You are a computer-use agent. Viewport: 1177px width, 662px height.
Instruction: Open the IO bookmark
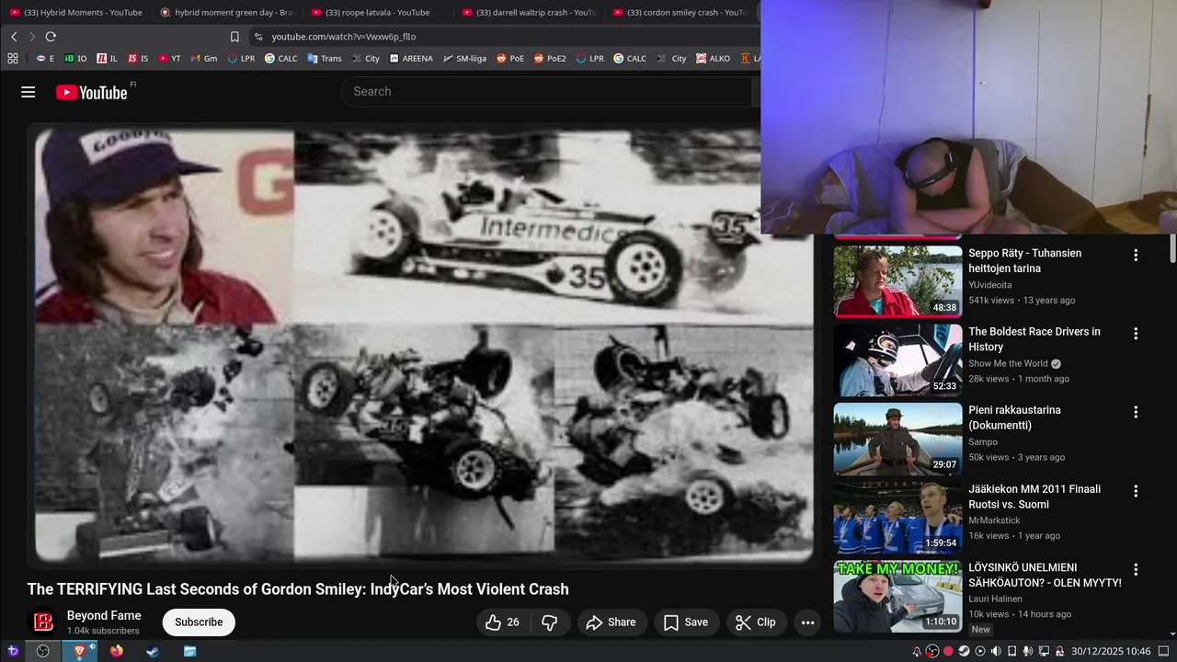(75, 58)
